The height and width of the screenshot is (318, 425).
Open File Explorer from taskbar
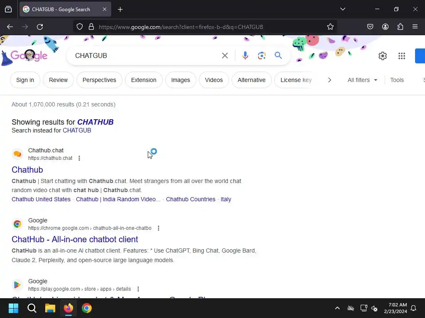pos(50,308)
